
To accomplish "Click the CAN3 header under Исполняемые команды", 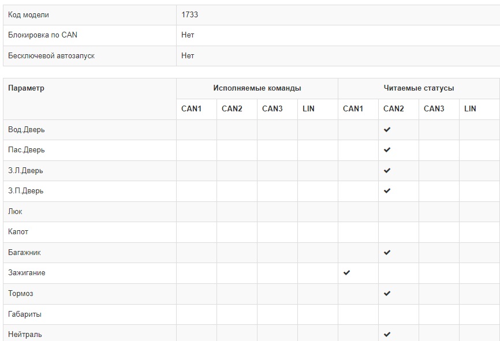I will [x=272, y=108].
